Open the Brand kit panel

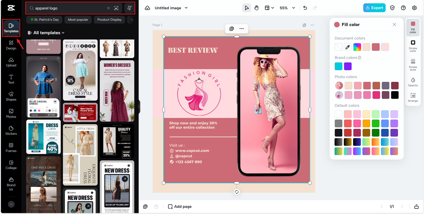[x=11, y=184]
